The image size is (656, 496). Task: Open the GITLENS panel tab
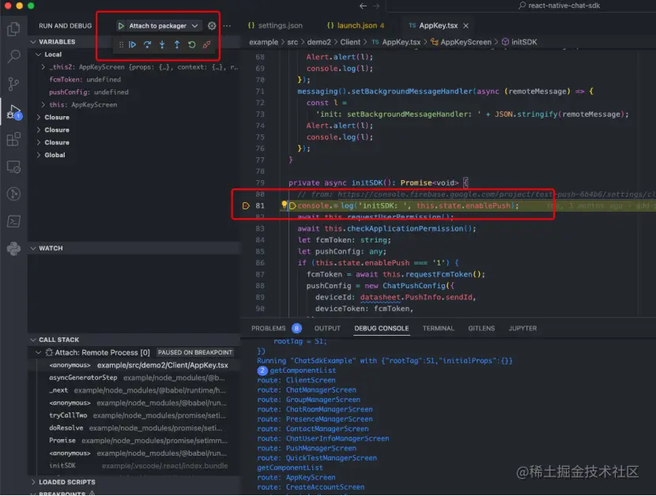[x=481, y=329]
